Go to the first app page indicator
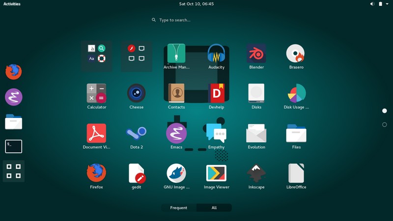 pos(385,111)
